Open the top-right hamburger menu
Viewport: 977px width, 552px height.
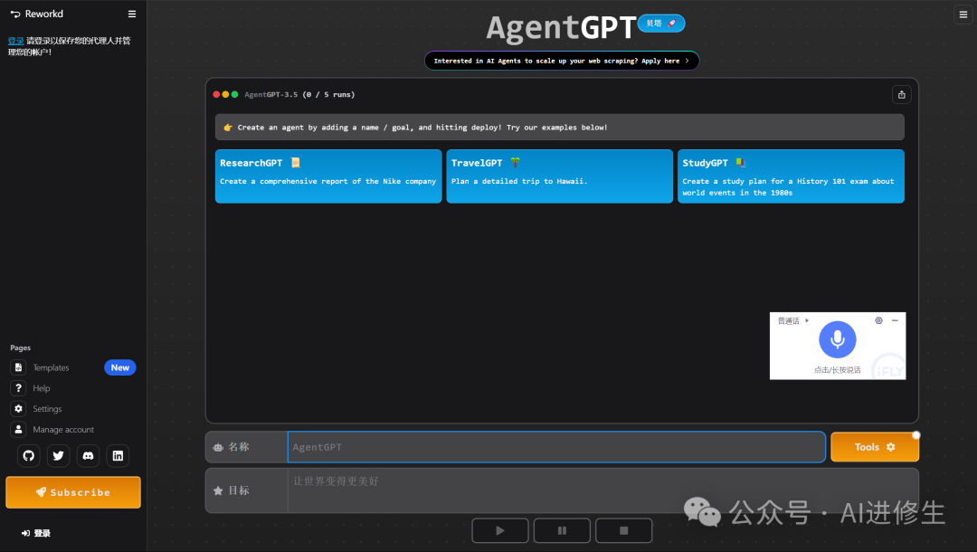(x=963, y=14)
